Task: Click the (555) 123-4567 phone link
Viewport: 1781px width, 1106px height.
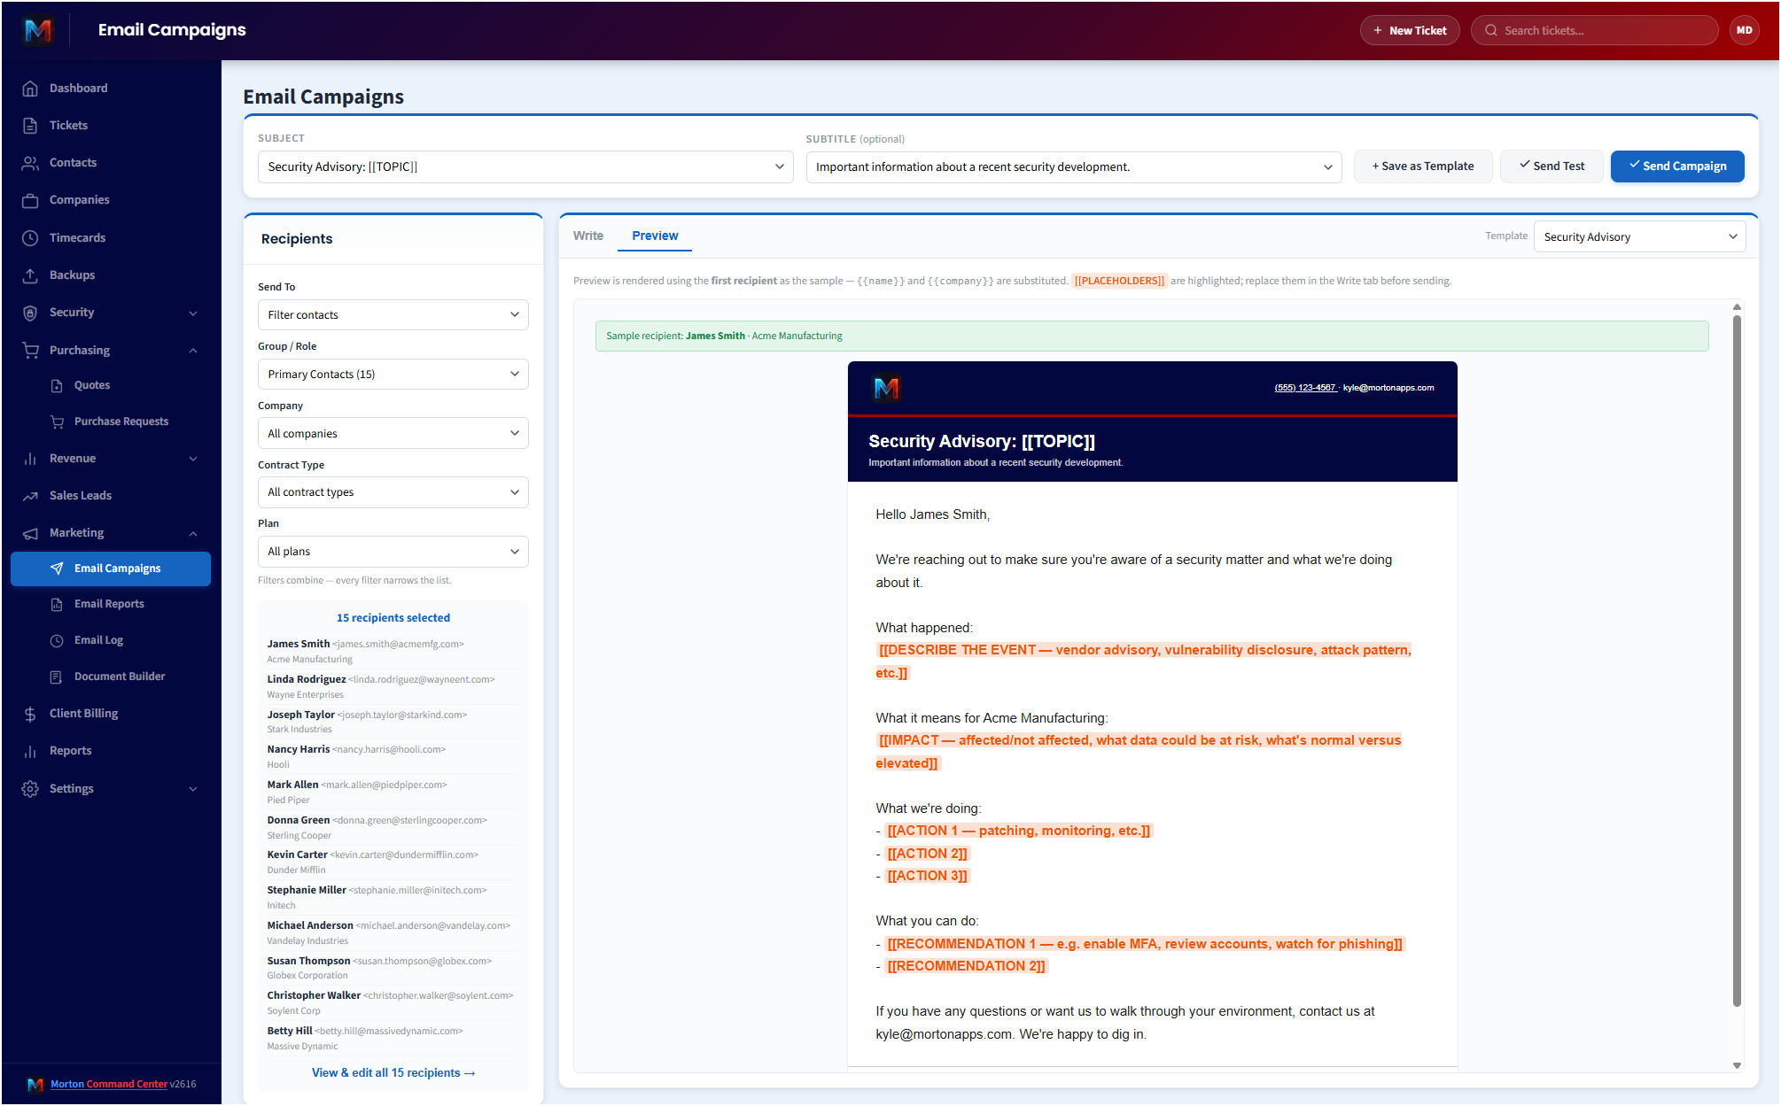Action: [x=1304, y=388]
